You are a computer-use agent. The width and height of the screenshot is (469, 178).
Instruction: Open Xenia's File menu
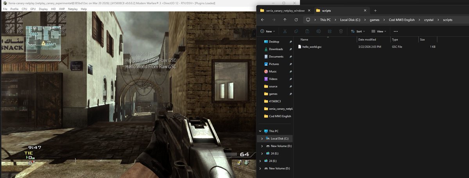coord(5,9)
